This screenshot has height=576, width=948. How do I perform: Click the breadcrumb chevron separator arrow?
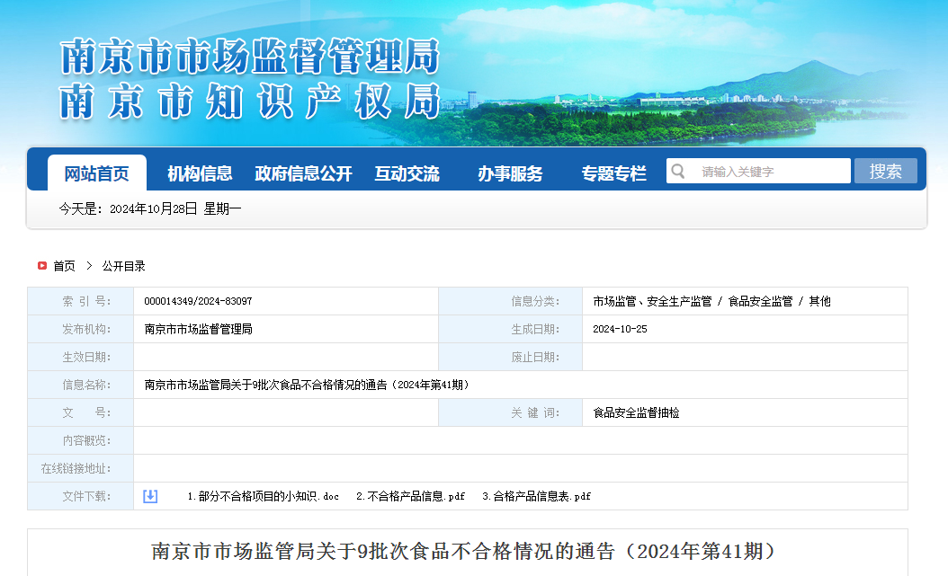(x=89, y=266)
